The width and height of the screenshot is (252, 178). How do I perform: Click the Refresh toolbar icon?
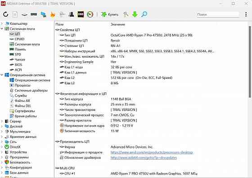pos(6,14)
